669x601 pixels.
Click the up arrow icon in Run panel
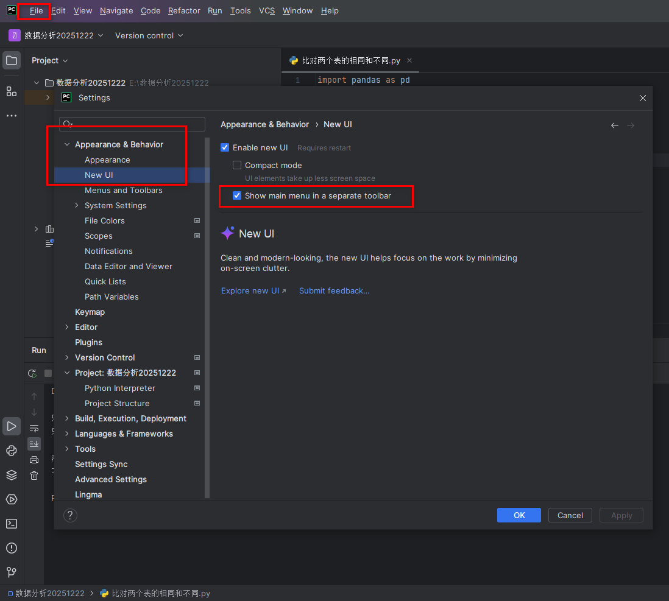click(34, 396)
